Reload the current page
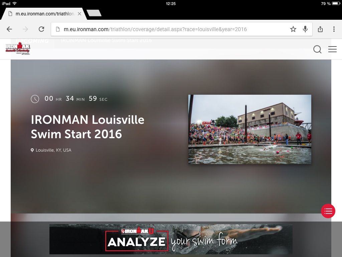 [41, 29]
